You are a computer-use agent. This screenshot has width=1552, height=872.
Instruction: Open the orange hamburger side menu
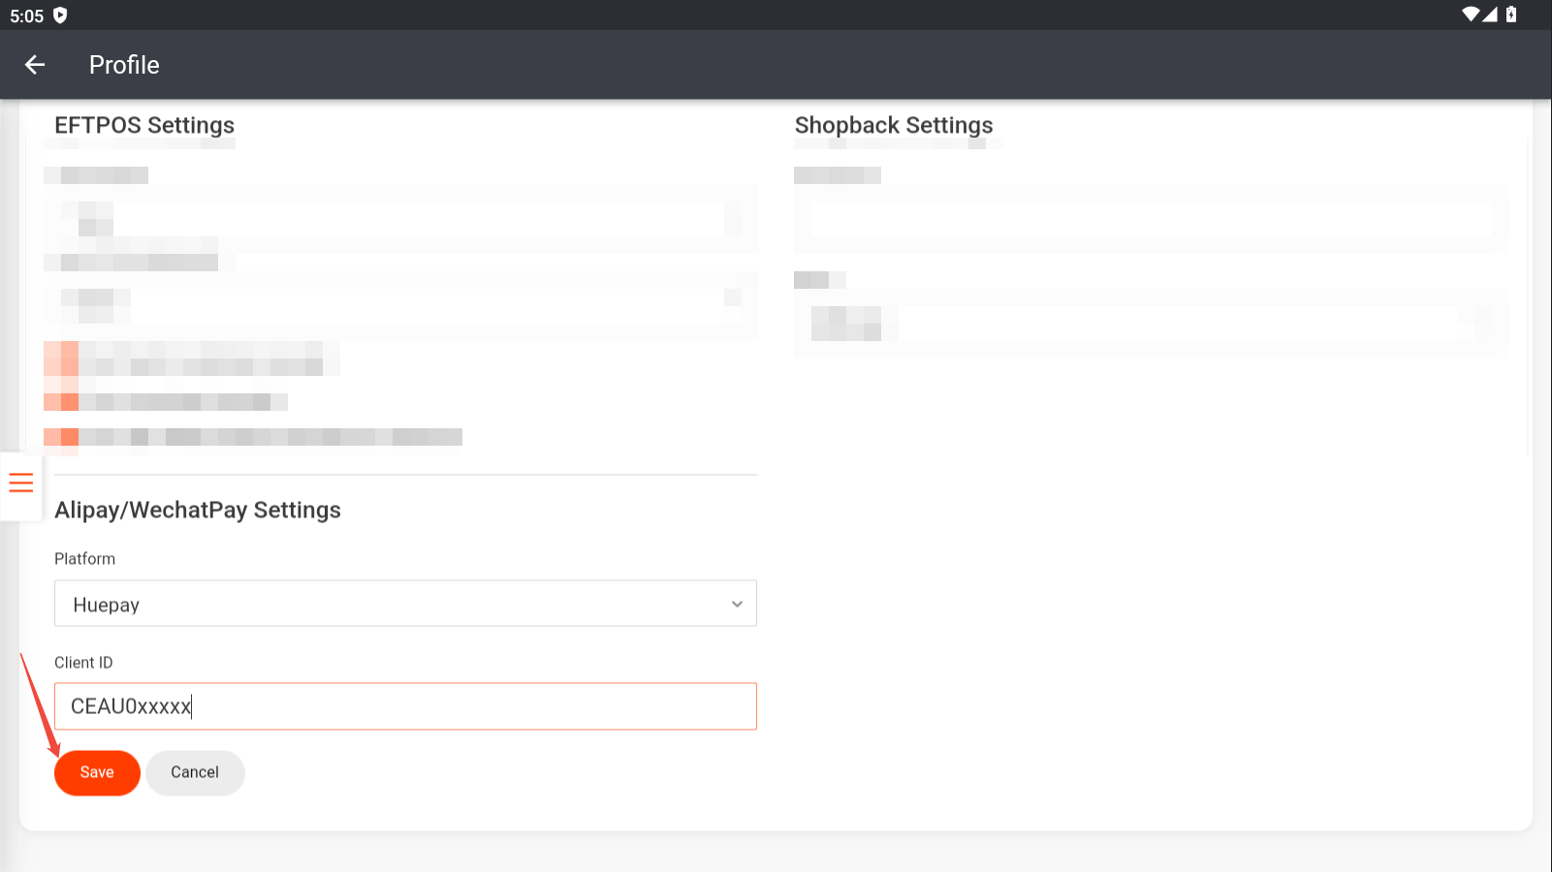(x=21, y=483)
